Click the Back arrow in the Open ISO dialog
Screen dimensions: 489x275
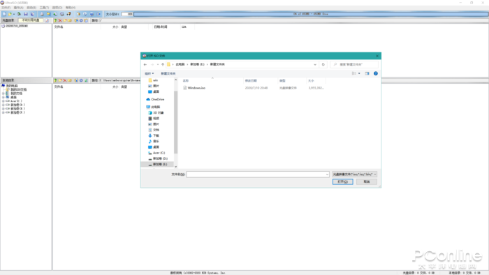pyautogui.click(x=145, y=64)
